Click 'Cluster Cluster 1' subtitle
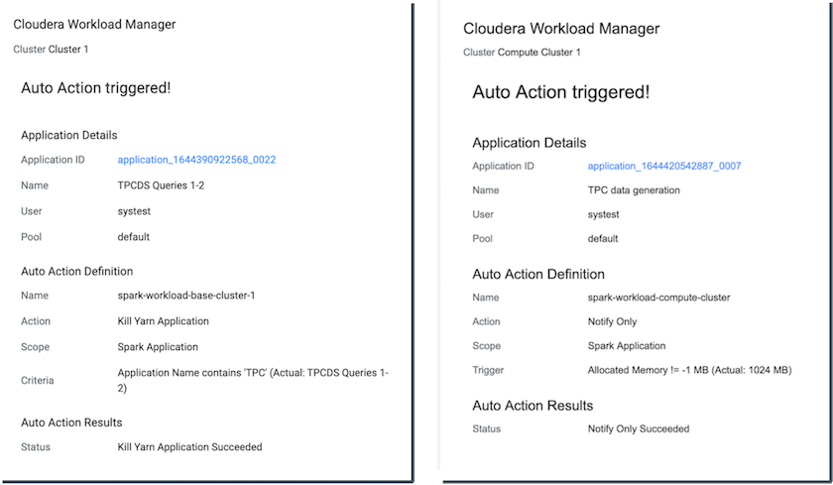Viewport: 833px width, 485px height. [51, 50]
